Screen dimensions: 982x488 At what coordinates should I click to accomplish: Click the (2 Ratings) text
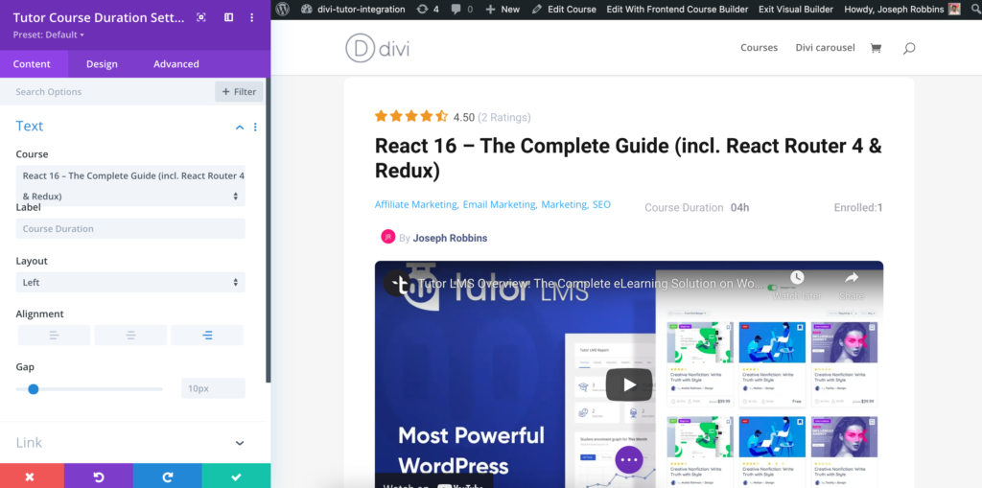pos(503,117)
